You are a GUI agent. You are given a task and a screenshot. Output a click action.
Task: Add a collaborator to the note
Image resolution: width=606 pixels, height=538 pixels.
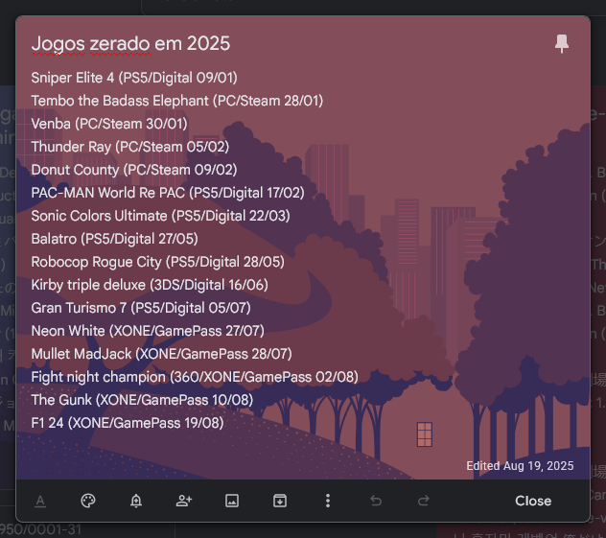pos(184,501)
